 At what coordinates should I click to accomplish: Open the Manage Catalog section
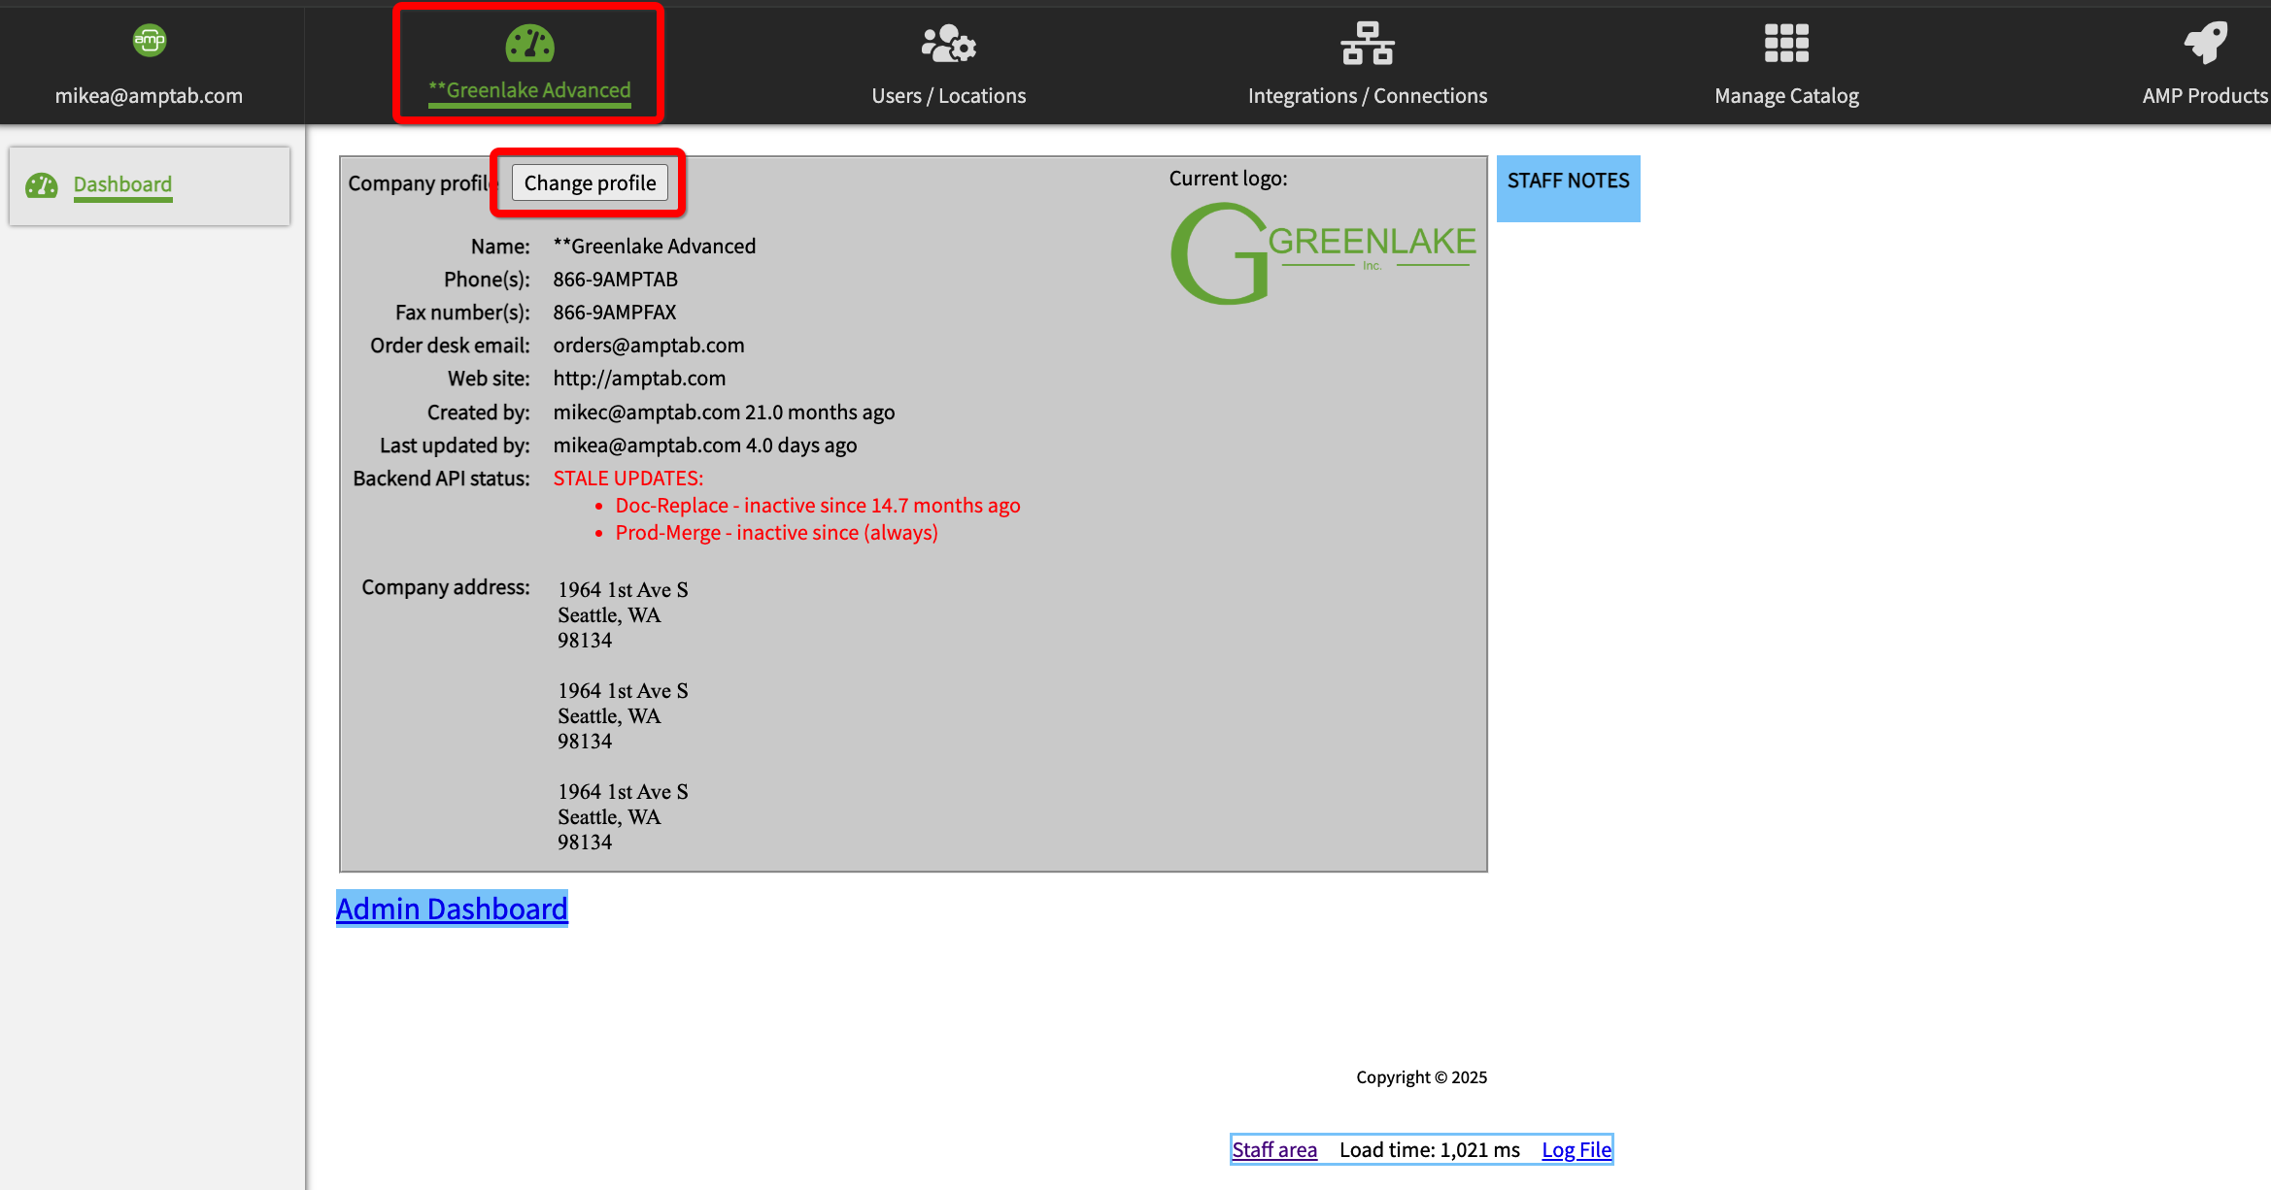(1786, 95)
